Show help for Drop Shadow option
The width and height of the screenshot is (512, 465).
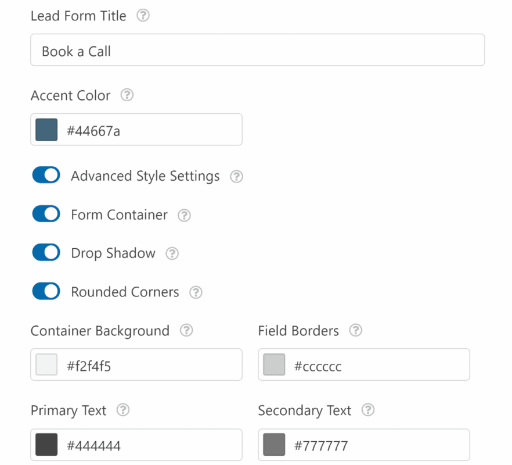172,254
